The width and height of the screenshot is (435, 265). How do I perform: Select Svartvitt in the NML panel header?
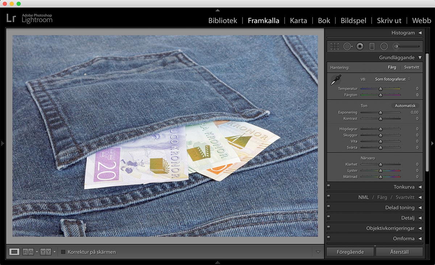[x=405, y=197]
